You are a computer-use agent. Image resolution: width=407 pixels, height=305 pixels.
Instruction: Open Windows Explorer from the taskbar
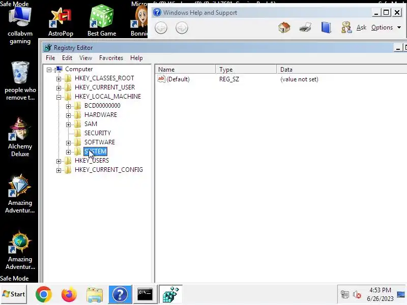tap(95, 294)
